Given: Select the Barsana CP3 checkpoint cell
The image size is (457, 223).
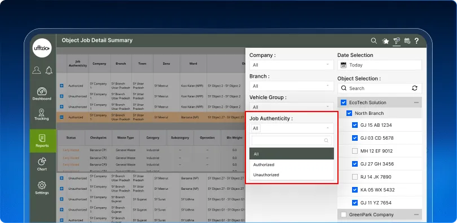Looking at the screenshot, I should coord(98,164).
